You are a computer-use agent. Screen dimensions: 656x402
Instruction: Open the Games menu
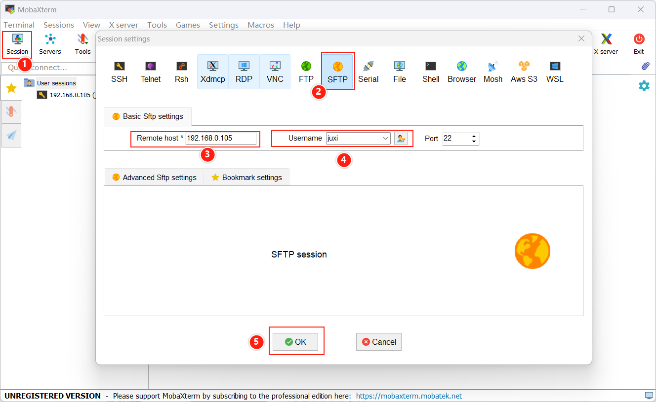(x=188, y=25)
